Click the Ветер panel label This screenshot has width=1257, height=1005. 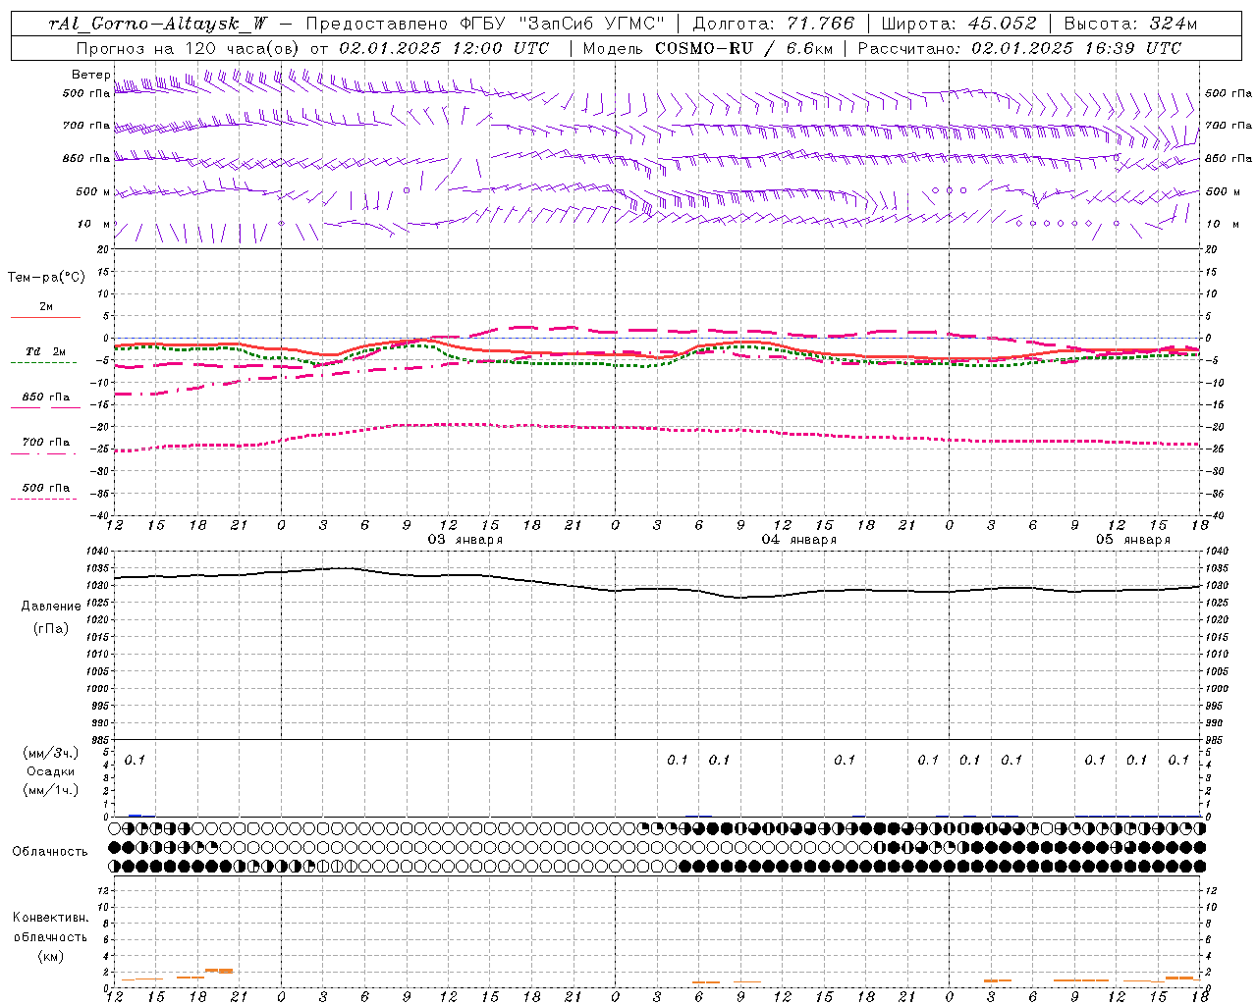click(90, 75)
